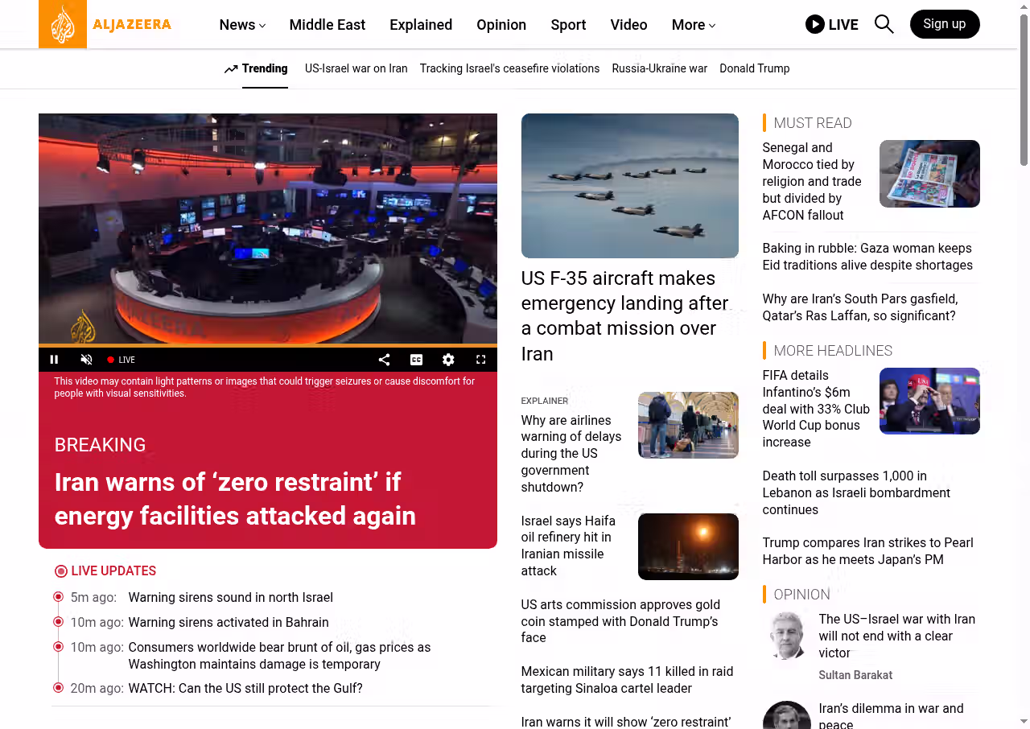Open video player settings gear
Screen dimensions: 1030x729
click(448, 360)
